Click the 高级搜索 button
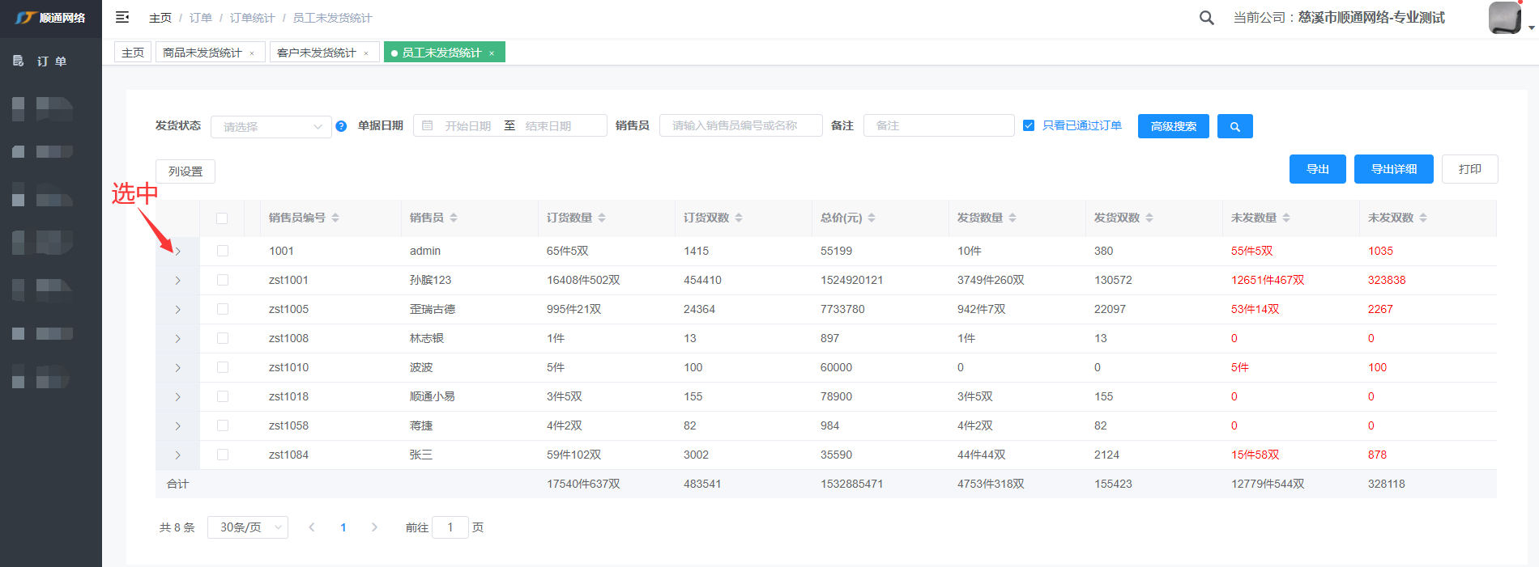The image size is (1539, 567). [1173, 126]
